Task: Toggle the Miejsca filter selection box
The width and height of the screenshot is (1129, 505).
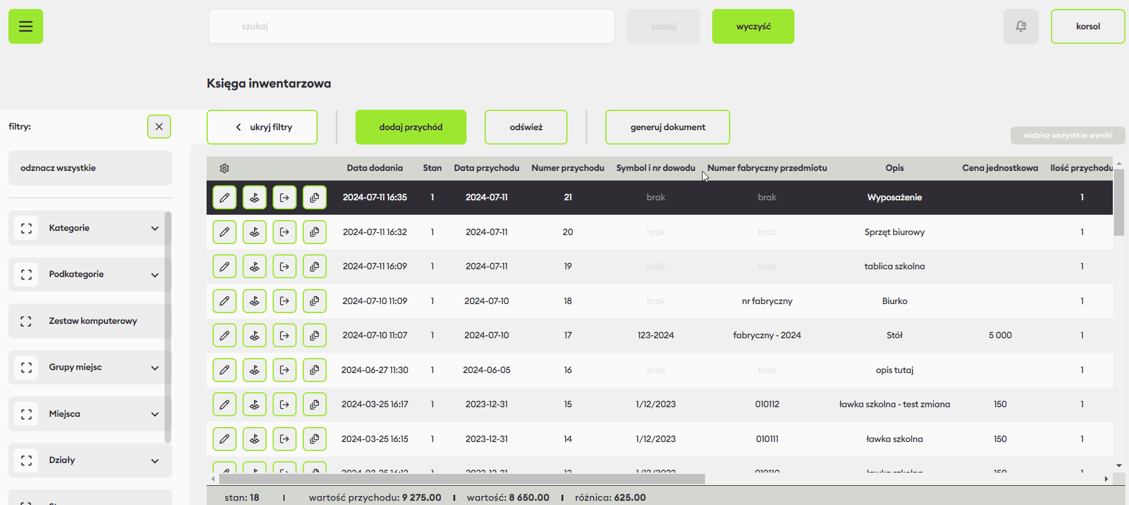Action: click(x=26, y=414)
